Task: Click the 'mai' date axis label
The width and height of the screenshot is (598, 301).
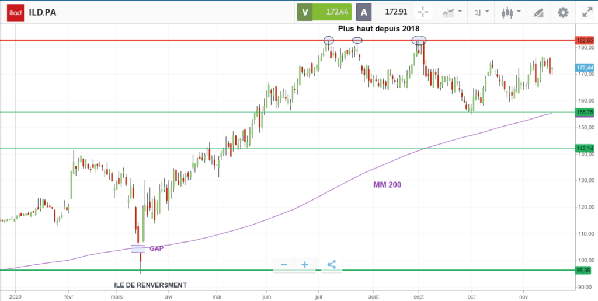Action: 217,296
